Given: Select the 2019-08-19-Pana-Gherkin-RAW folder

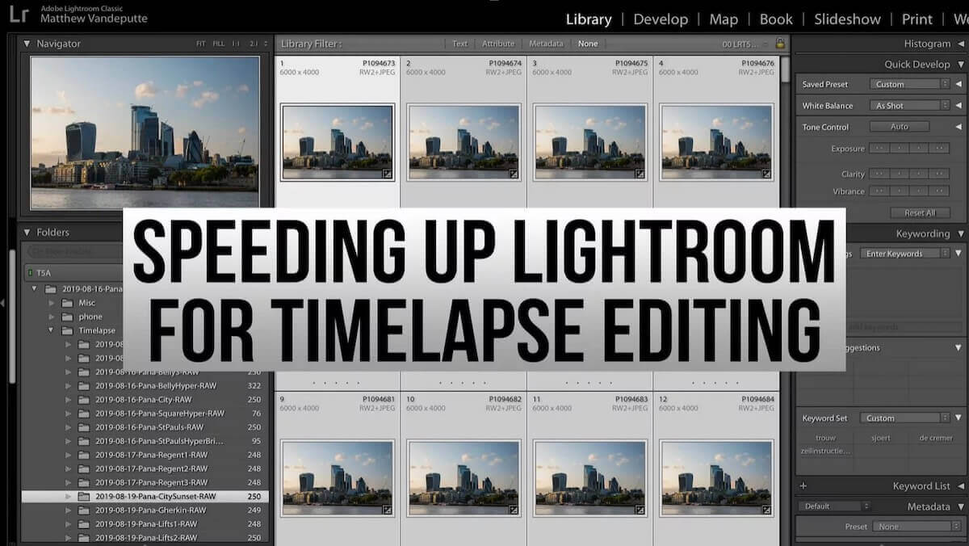Looking at the screenshot, I should point(145,510).
